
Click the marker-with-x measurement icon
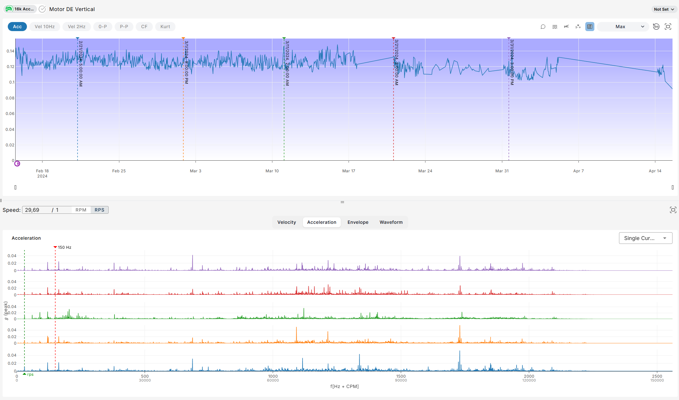578,27
